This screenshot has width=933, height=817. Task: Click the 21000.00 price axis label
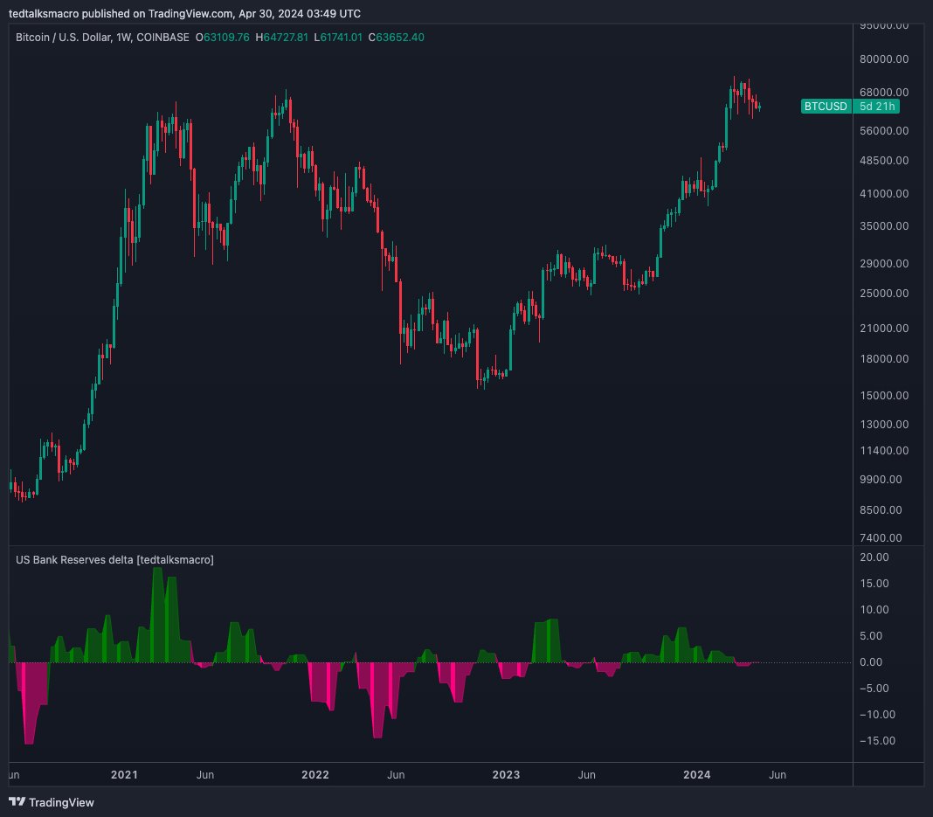(x=883, y=329)
